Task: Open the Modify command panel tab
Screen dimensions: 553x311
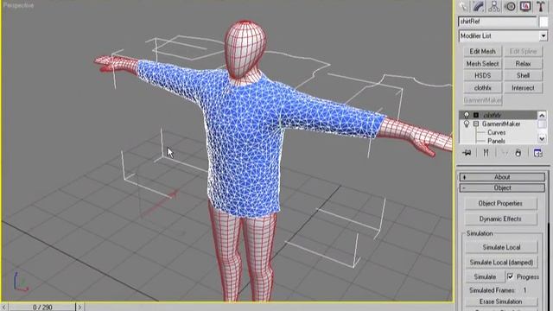Action: tap(479, 6)
